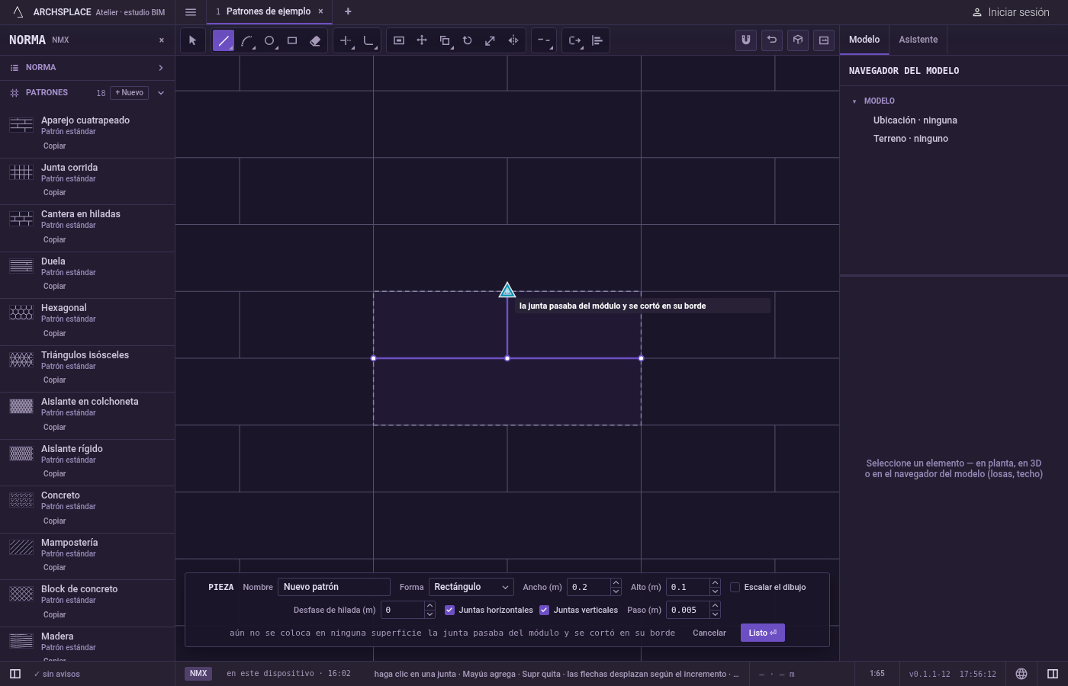Screen dimensions: 1068x686
Task: Decrease the Paso value with down stepper
Action: click(x=715, y=614)
